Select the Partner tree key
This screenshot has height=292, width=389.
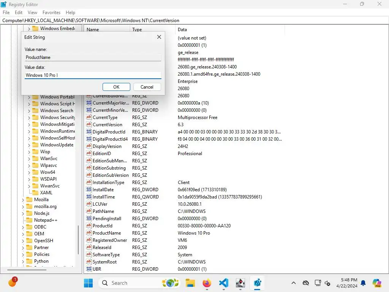[41, 247]
